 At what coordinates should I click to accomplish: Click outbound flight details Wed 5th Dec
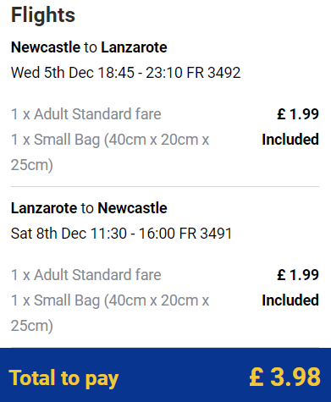[125, 73]
